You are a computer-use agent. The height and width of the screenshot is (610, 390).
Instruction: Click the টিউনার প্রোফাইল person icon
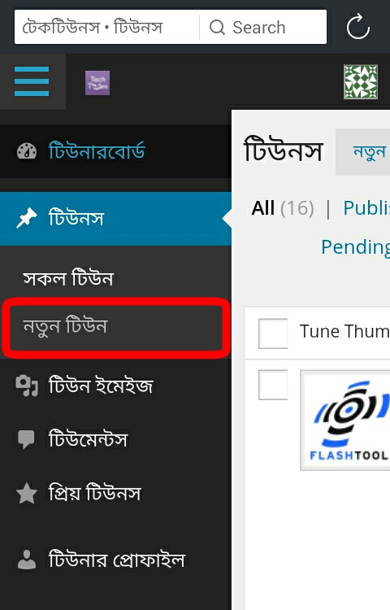click(x=27, y=560)
